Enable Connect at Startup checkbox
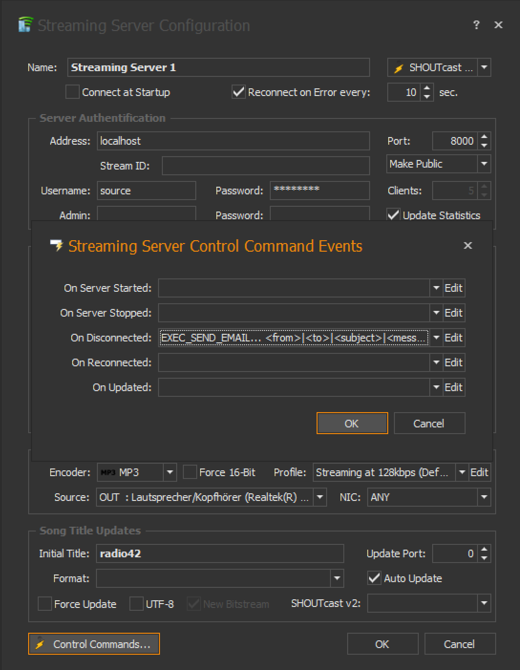520x670 pixels. coord(73,92)
